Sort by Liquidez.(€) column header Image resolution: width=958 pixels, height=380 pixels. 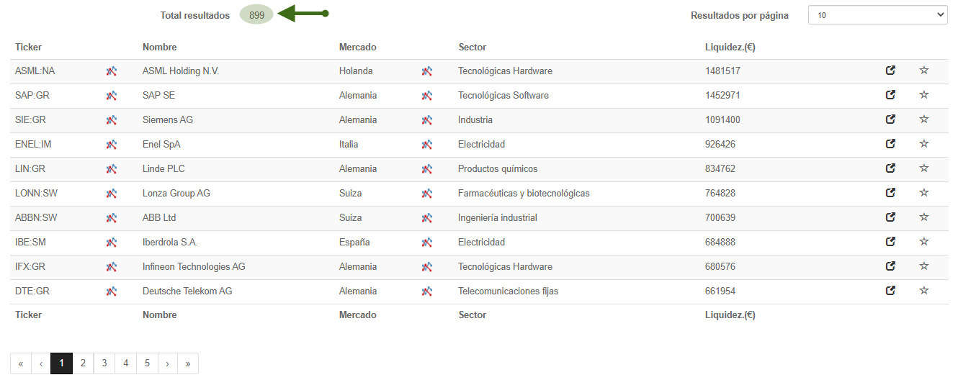coord(730,47)
